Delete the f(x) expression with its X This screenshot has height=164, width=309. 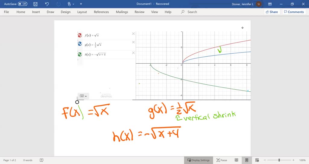[133, 34]
